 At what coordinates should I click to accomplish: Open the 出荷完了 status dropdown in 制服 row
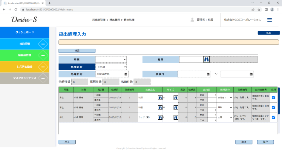[225, 98]
